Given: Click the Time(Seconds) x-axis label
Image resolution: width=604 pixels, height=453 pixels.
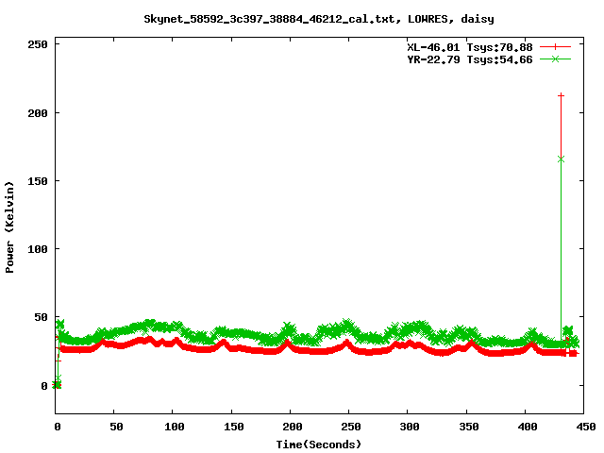Looking at the screenshot, I should coord(319,445).
